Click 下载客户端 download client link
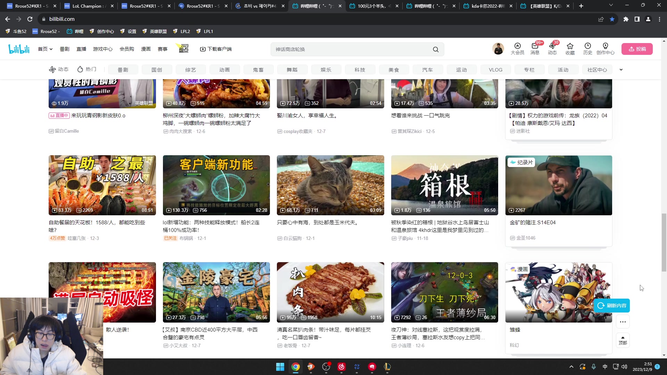Image resolution: width=667 pixels, height=375 pixels. (216, 49)
